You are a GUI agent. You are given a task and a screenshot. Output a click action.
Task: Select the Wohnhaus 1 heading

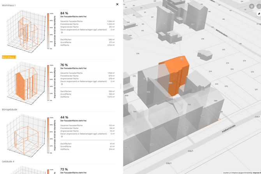pos(9,5)
